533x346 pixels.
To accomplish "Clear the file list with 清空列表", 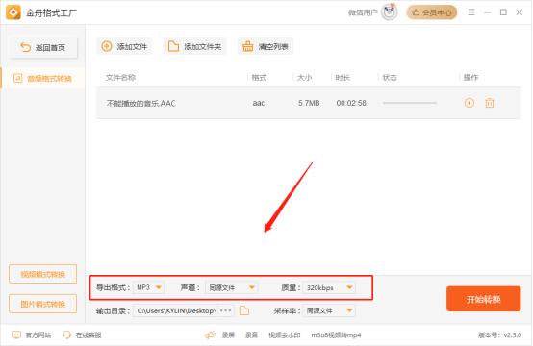I will coord(266,46).
